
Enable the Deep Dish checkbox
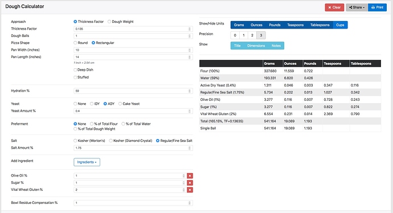coord(75,70)
